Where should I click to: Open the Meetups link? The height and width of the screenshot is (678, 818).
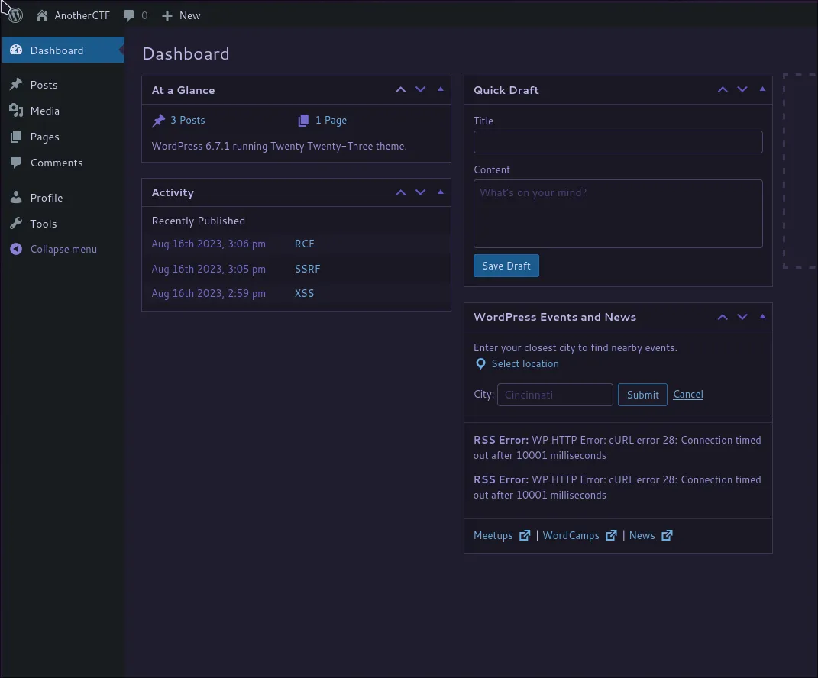click(493, 536)
